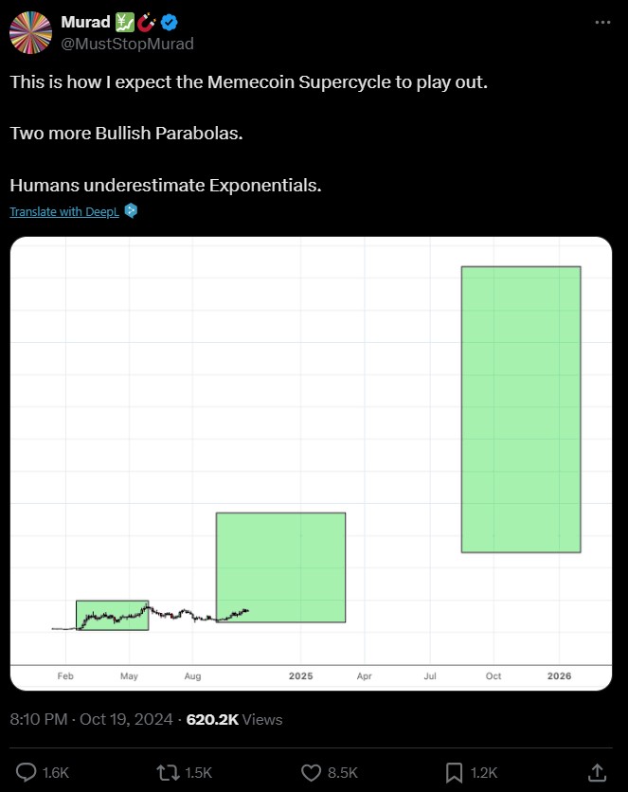
Task: Click the DeepL hexagon logo icon
Action: pos(131,210)
